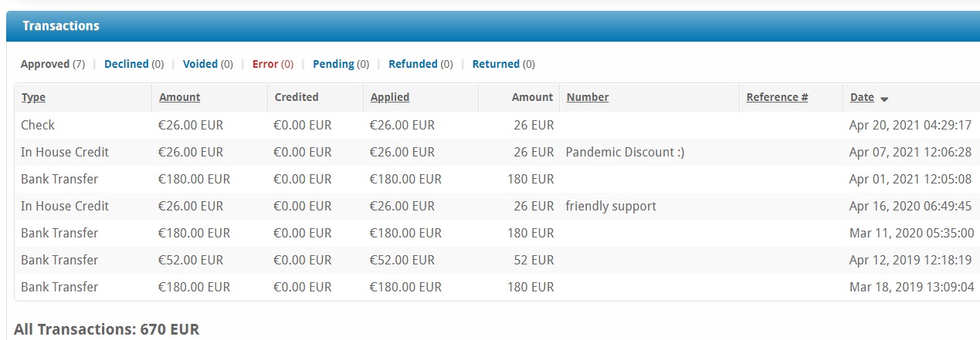Viewport: 980px width, 340px height.
Task: Click the Date sort descending arrow icon
Action: [x=884, y=99]
